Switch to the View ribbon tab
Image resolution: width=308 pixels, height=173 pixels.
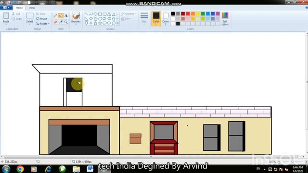coord(32,8)
